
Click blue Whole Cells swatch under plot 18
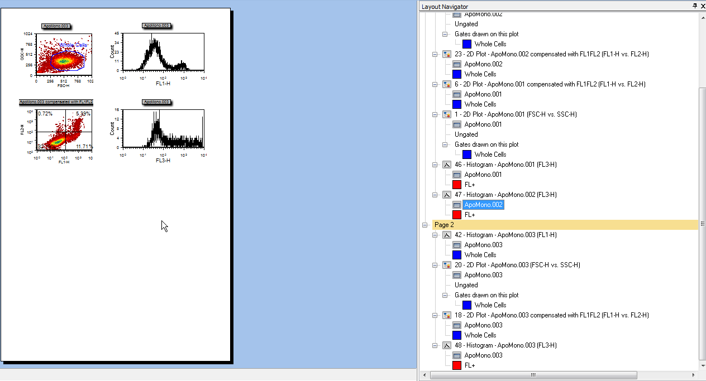click(x=456, y=335)
